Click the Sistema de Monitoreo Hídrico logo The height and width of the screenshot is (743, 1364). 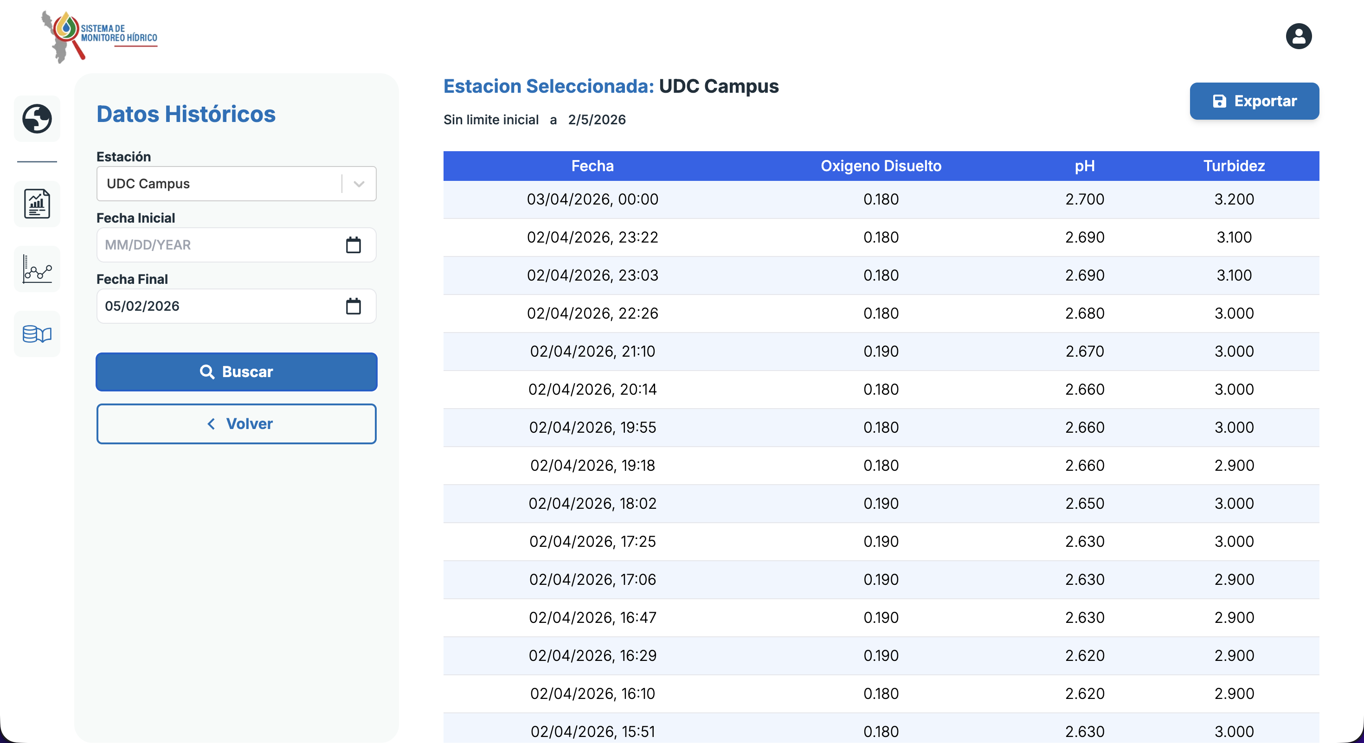pos(100,37)
